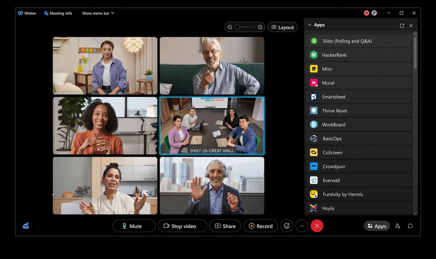Open the chat bubble icon
Screen dimensions: 436x259
coord(410,226)
